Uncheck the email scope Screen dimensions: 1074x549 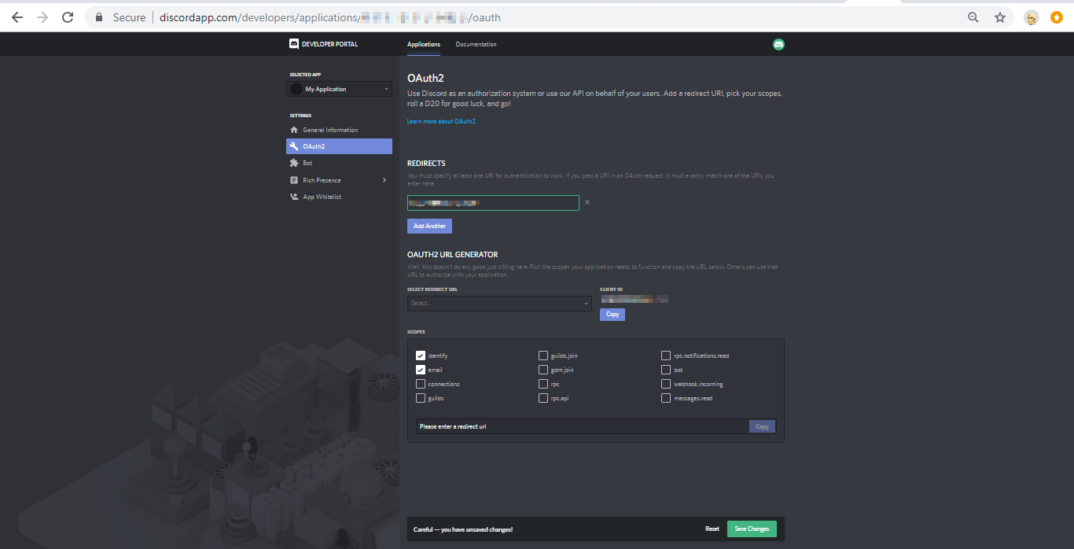click(x=421, y=370)
